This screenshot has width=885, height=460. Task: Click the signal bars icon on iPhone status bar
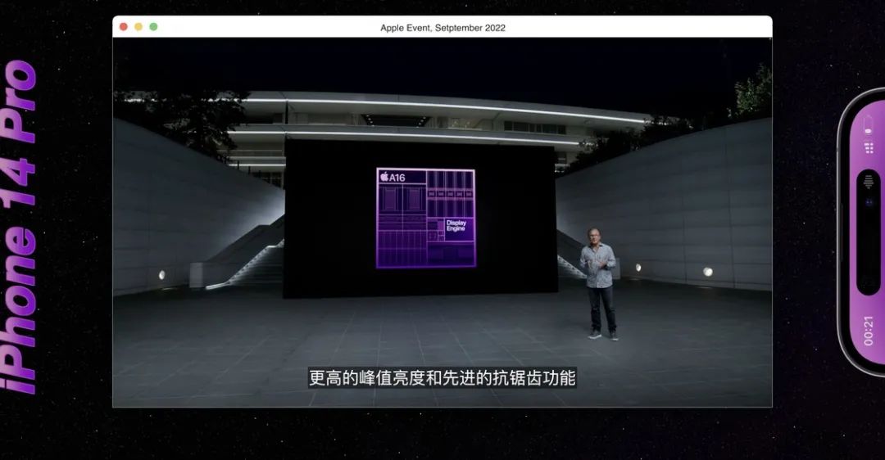tap(869, 147)
